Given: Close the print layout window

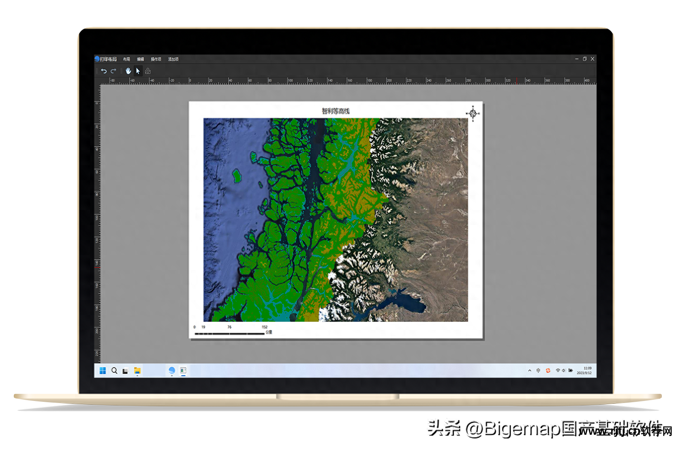Looking at the screenshot, I should click(x=593, y=59).
